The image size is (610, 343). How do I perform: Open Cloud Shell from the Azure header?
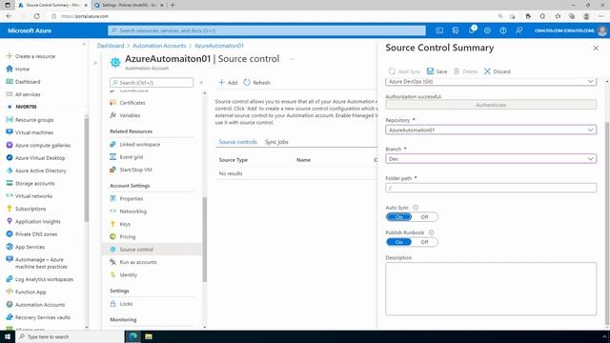(439, 30)
